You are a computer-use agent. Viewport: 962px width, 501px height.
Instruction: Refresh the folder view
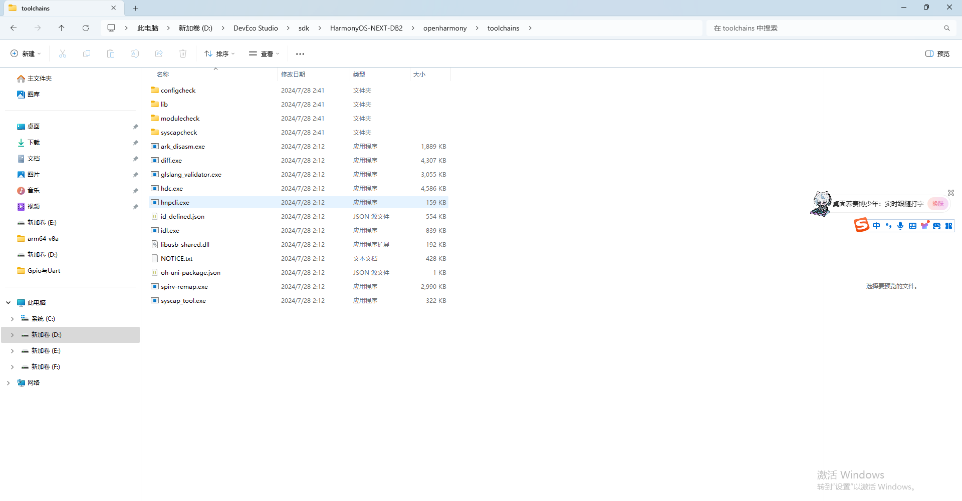(85, 28)
